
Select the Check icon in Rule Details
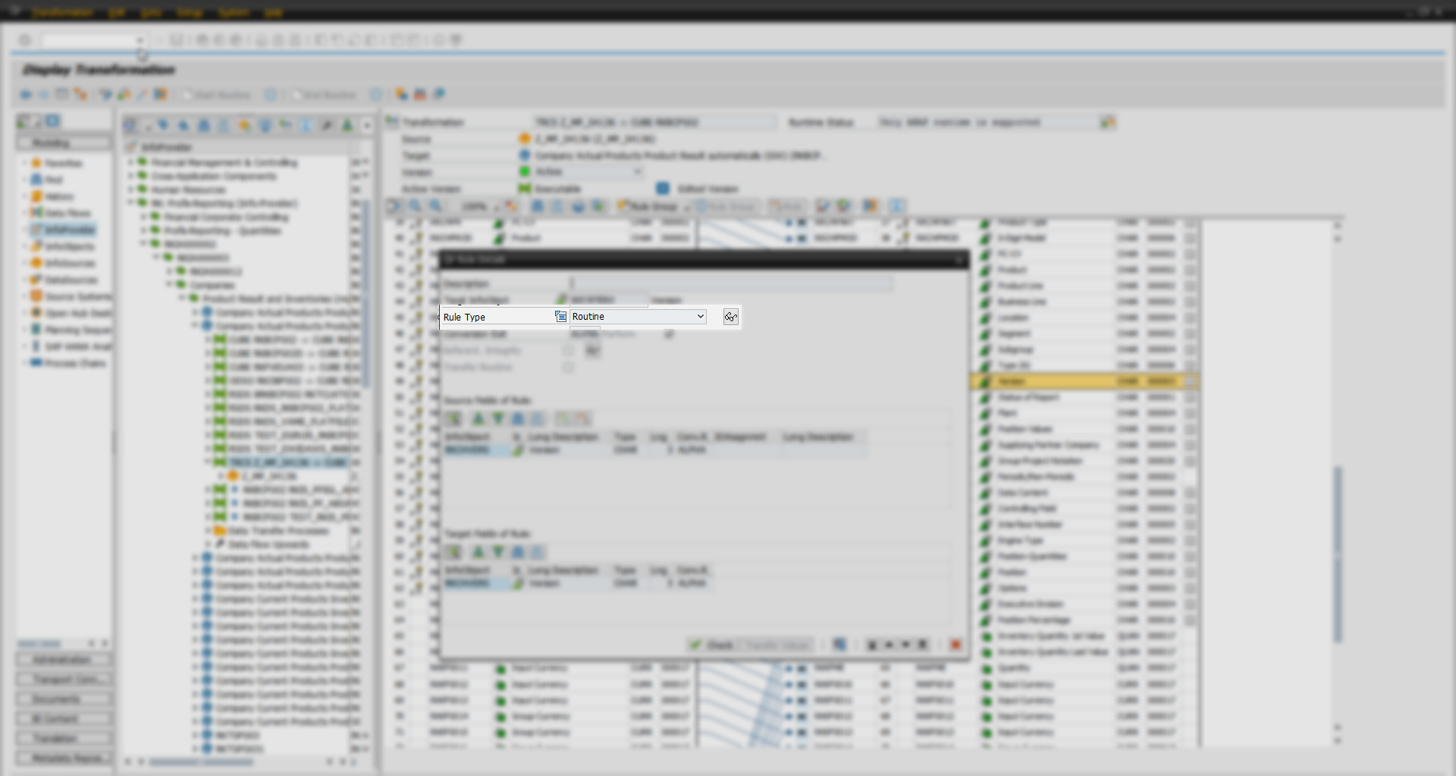click(x=711, y=645)
